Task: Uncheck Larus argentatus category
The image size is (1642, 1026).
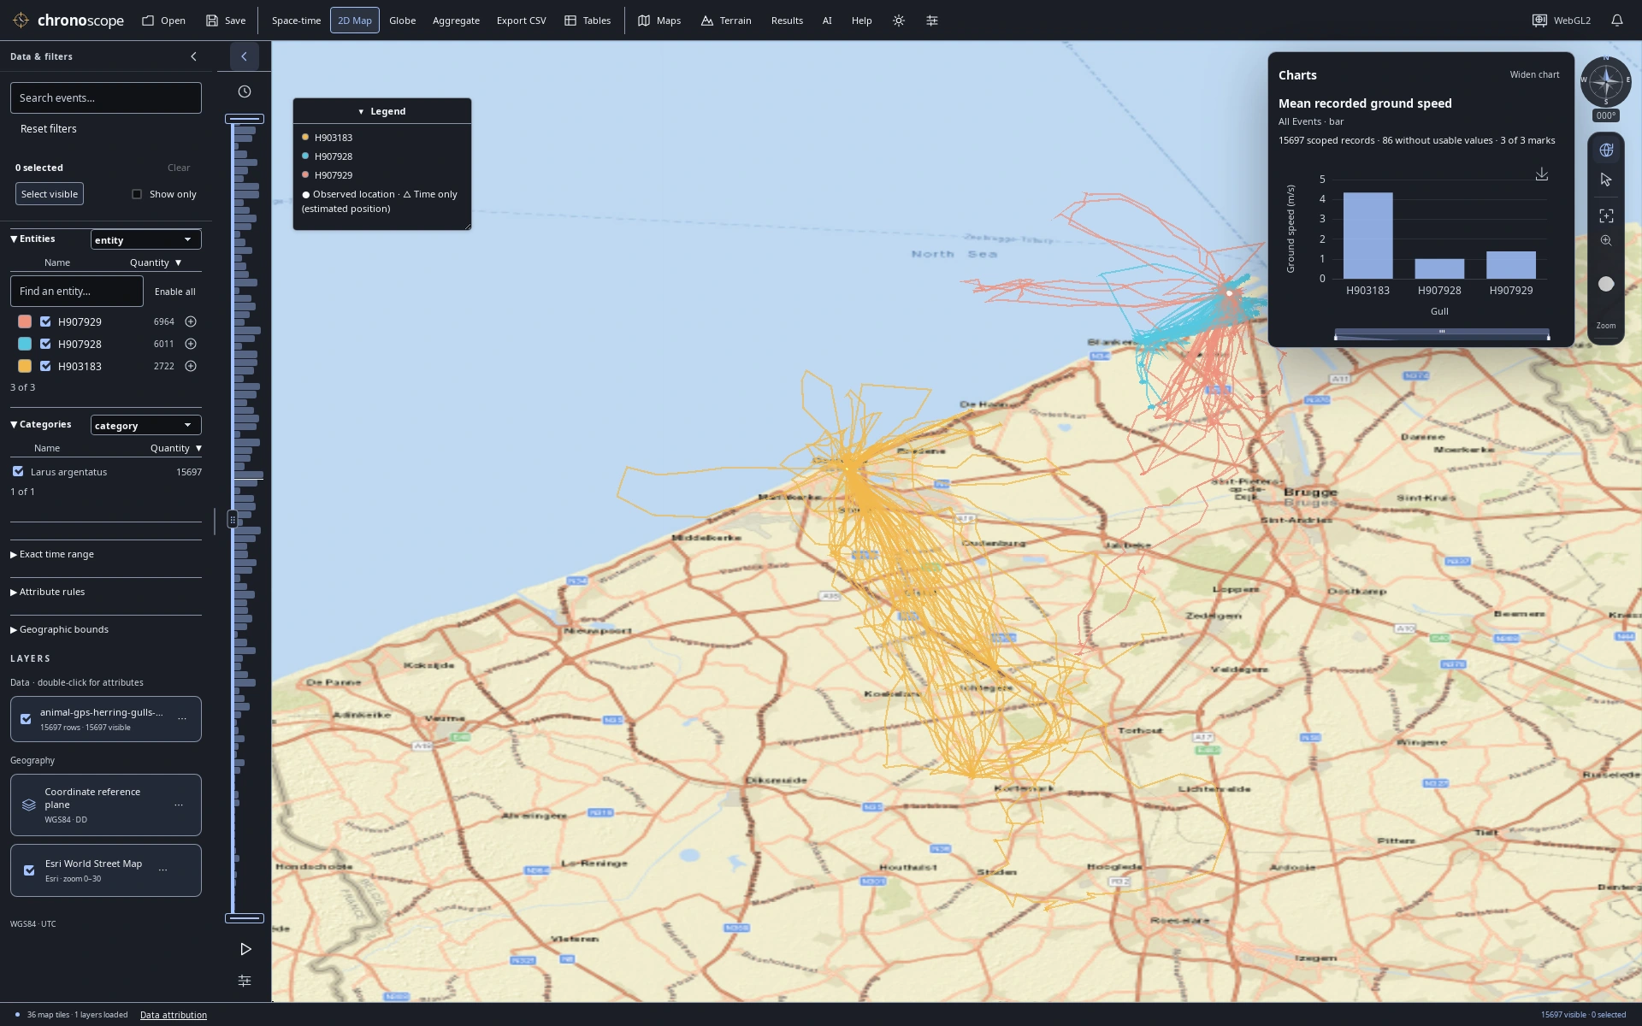Action: 18,471
